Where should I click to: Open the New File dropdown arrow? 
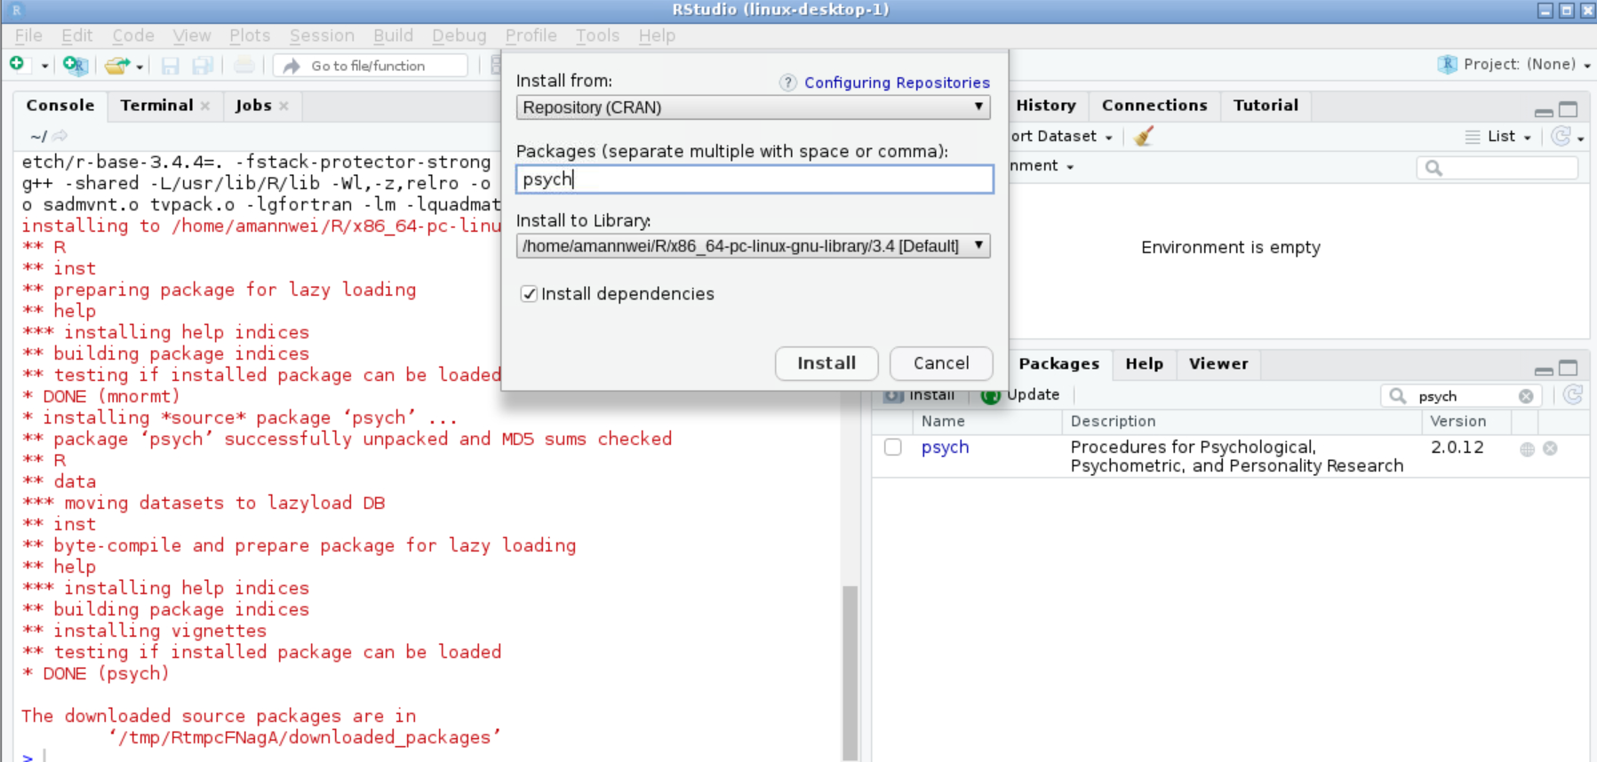(x=44, y=66)
